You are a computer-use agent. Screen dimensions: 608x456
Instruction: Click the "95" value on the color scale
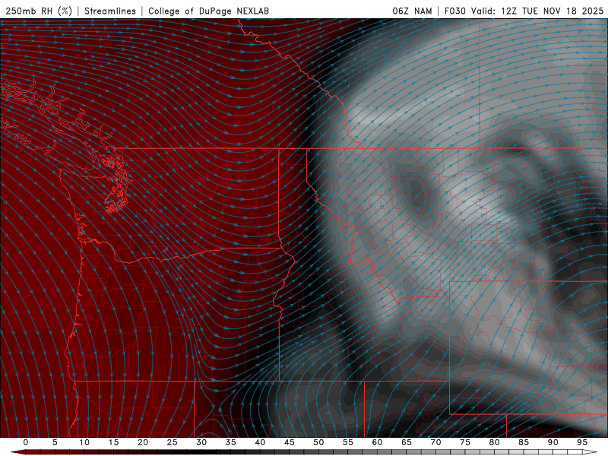tap(582, 442)
